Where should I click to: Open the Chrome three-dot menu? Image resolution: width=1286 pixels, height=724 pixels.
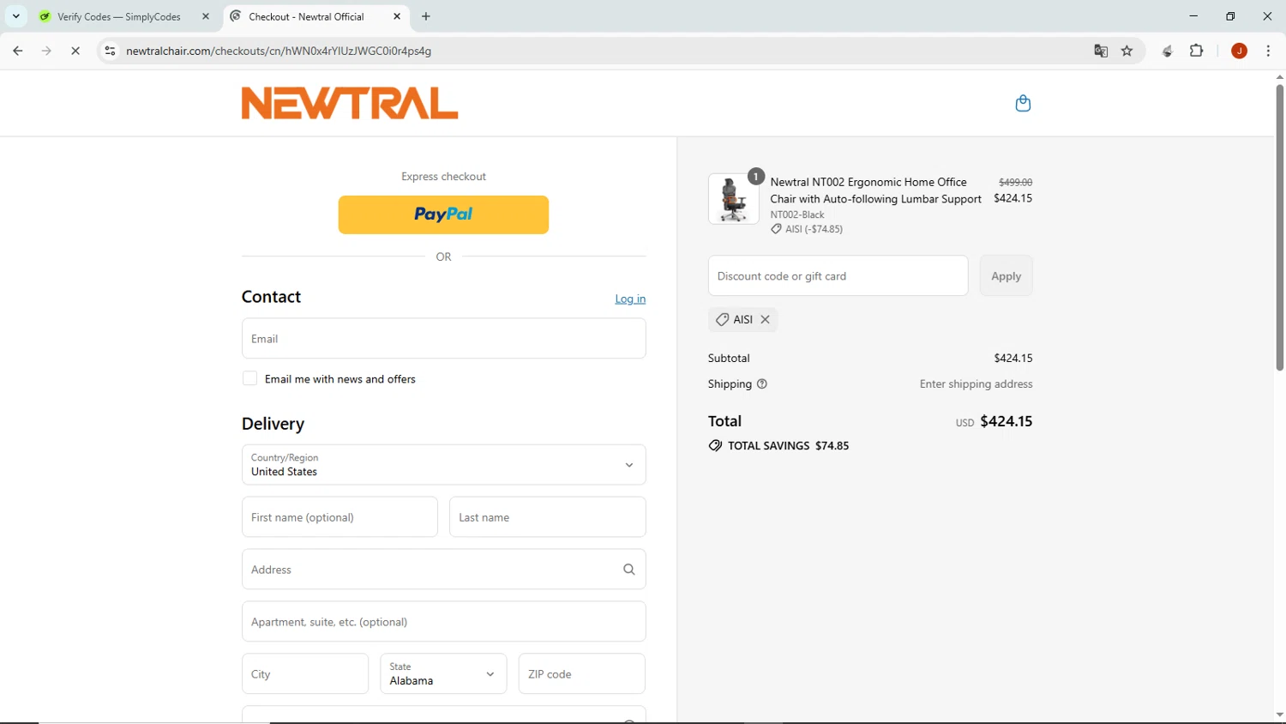[x=1268, y=51]
